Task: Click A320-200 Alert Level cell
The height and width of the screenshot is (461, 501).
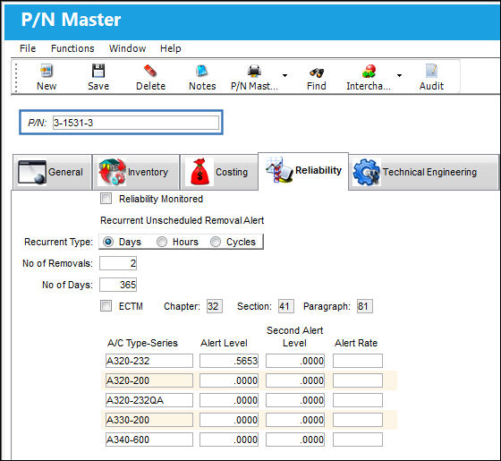Action: click(229, 380)
